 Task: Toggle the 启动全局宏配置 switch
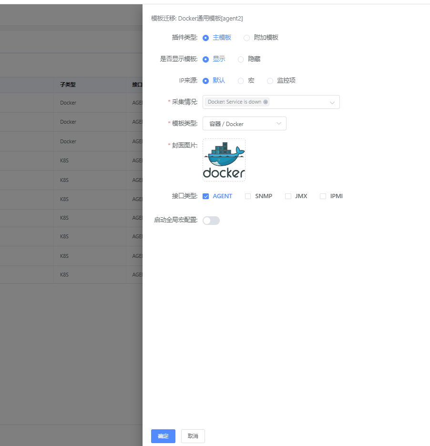[211, 221]
